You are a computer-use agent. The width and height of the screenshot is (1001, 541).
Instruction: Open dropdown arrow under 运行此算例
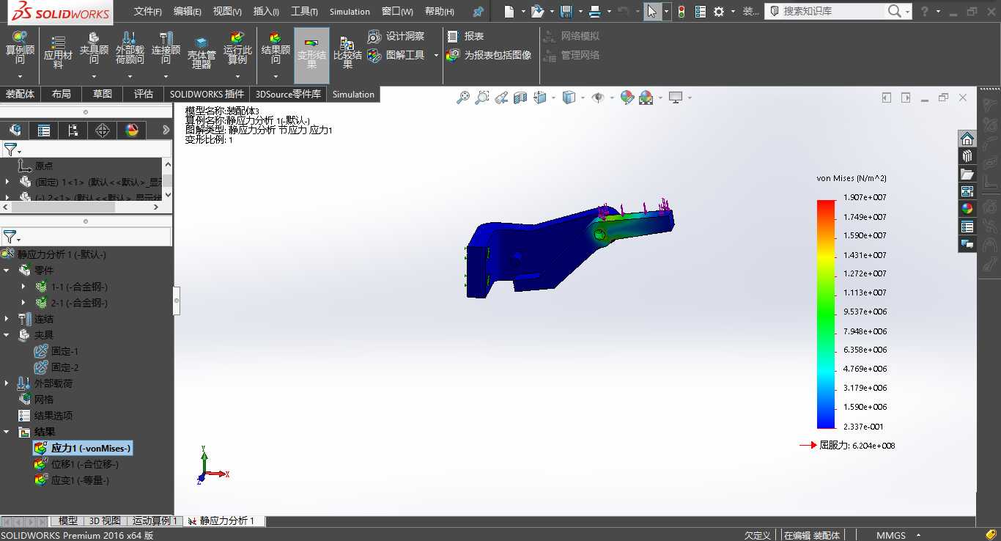tap(237, 76)
